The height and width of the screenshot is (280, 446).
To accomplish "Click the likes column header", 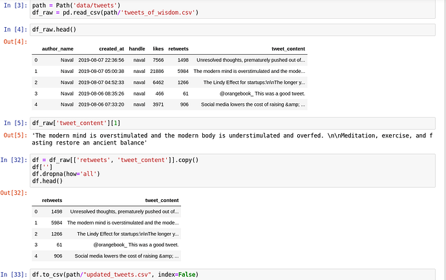I will pos(158,49).
